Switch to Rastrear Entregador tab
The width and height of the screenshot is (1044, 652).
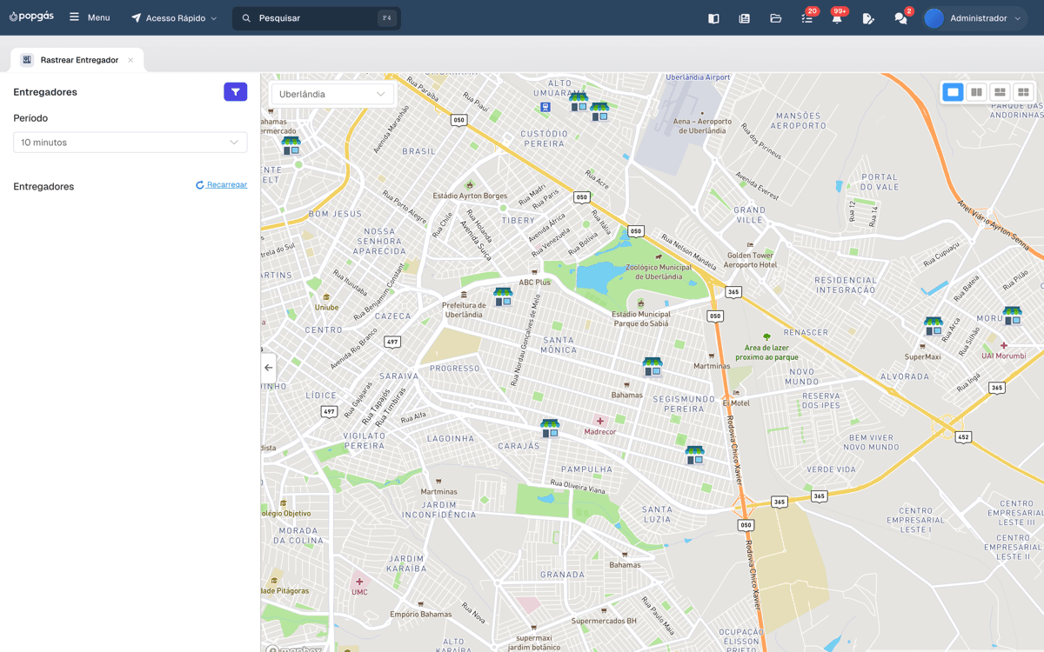coord(79,60)
